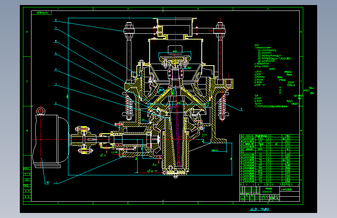Select callout number 2 leader label
Image resolution: width=337 pixels, height=218 pixels.
pos(56,103)
